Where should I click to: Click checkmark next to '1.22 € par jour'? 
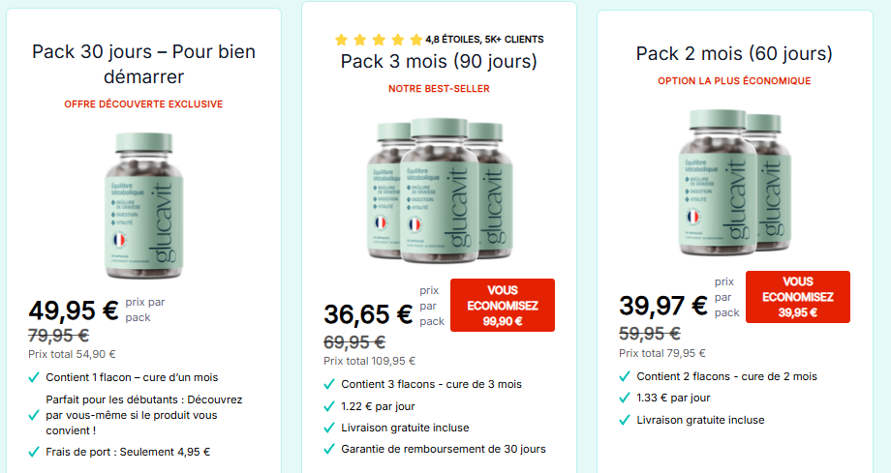coord(329,405)
